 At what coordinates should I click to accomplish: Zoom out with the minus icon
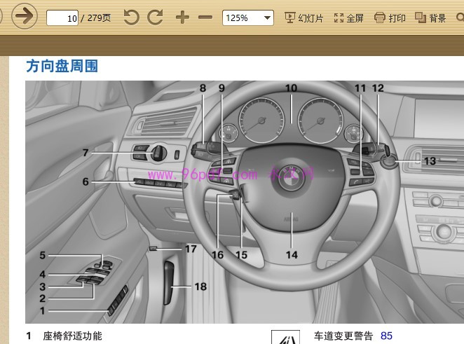click(x=205, y=18)
